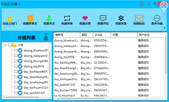
Task: Click the screenshot capture floating icon
Action: pyautogui.click(x=164, y=5)
